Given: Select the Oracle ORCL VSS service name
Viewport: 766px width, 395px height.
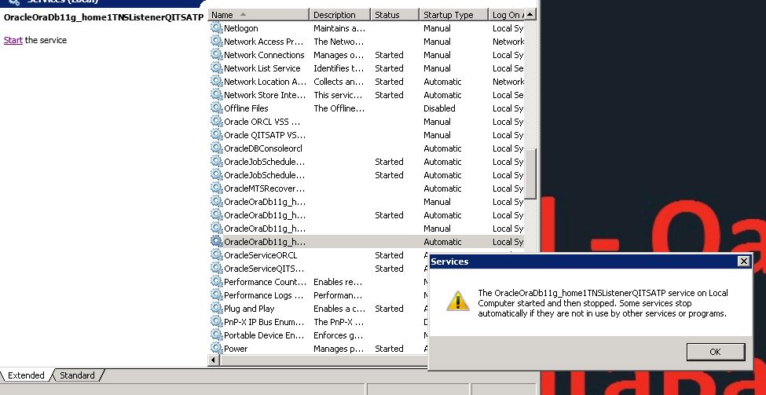Looking at the screenshot, I should 262,122.
